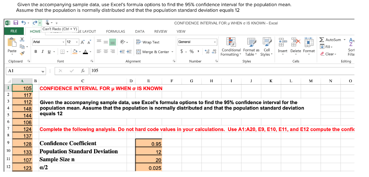Image resolution: width=369 pixels, height=177 pixels.
Task: Select cell E9 containing 0.95
Action: [x=148, y=143]
